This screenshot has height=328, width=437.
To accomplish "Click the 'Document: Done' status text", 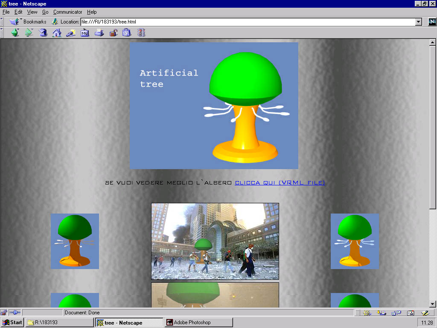I will pos(82,313).
